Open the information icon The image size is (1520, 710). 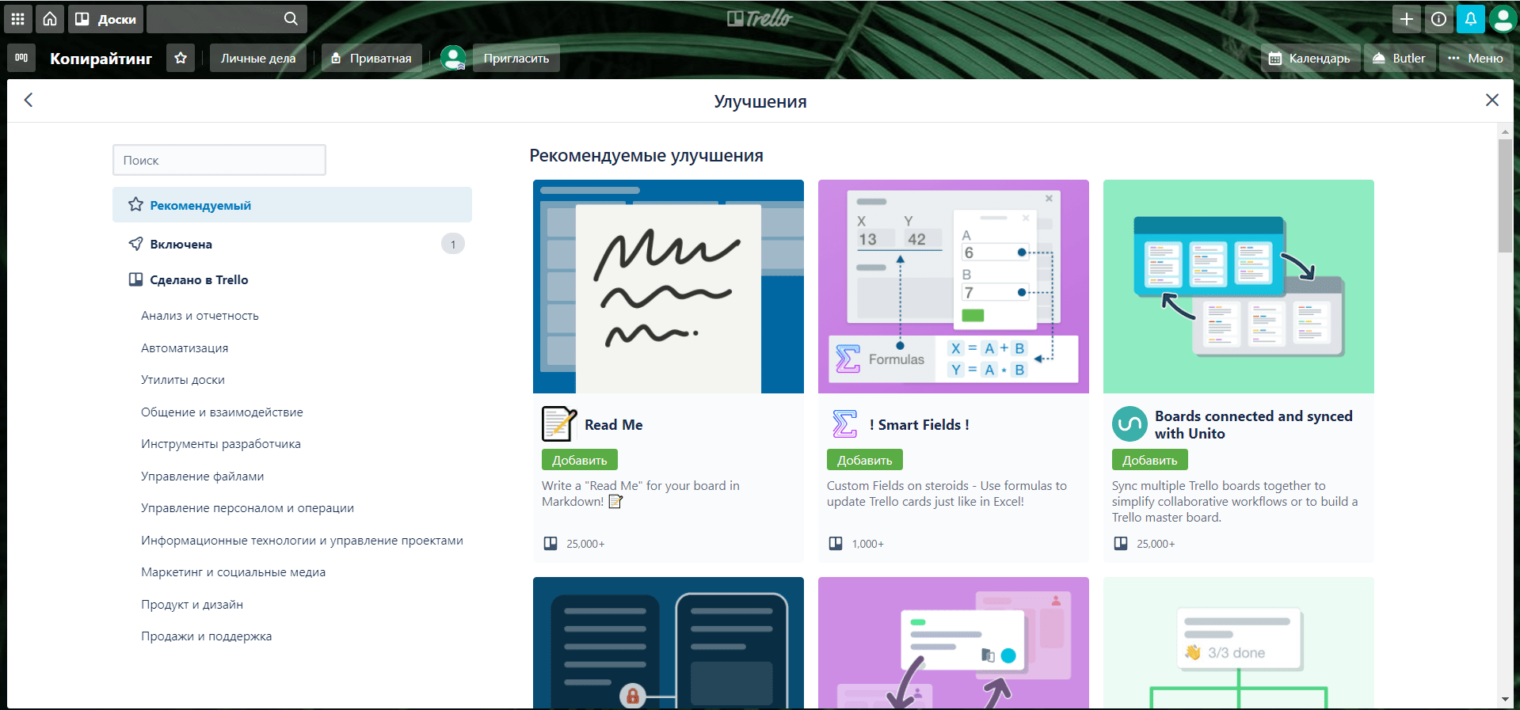pyautogui.click(x=1438, y=18)
